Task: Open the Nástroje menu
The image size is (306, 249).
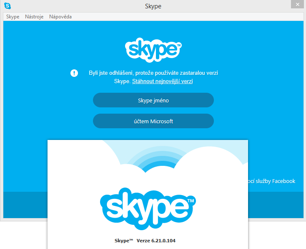Action: 34,17
